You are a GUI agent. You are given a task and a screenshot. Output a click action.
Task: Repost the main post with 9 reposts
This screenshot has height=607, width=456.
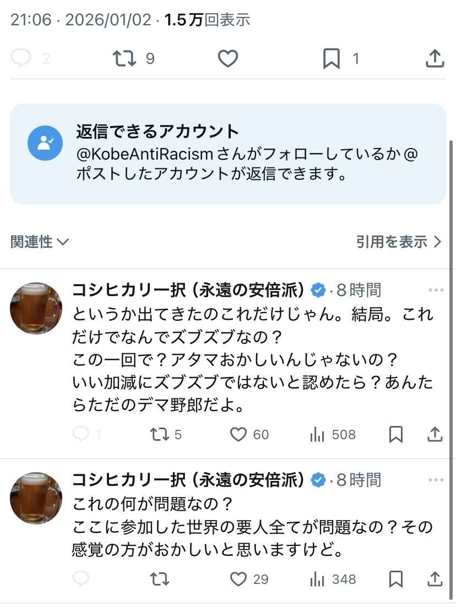pyautogui.click(x=124, y=58)
